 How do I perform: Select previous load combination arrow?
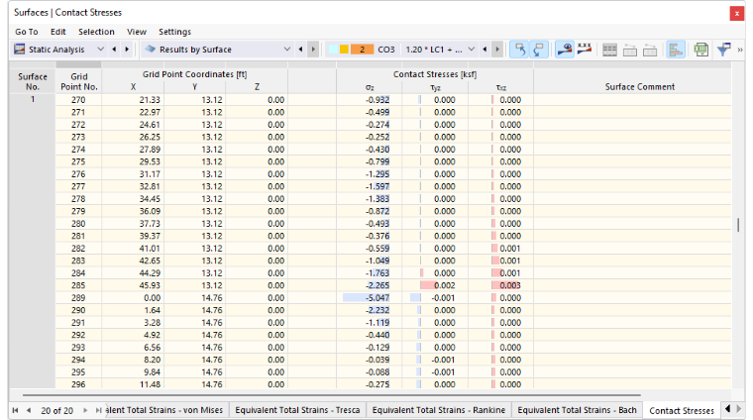pyautogui.click(x=484, y=49)
